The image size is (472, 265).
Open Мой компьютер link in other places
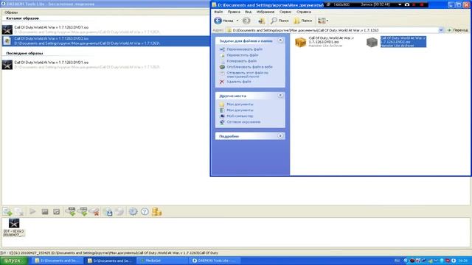pos(240,116)
